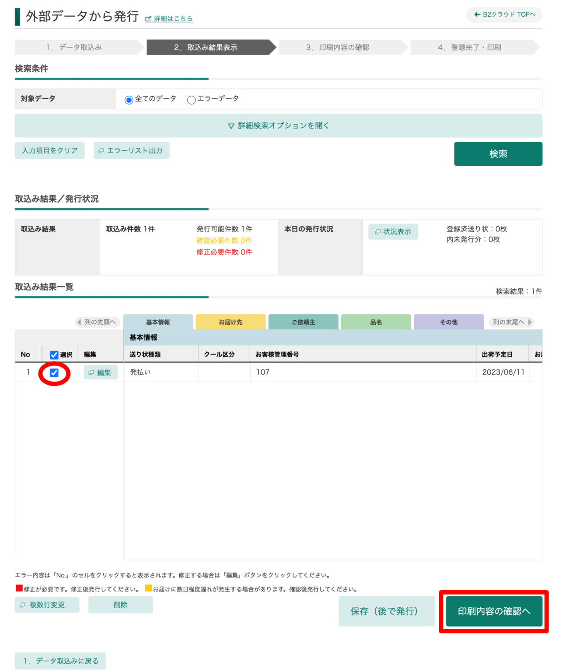Screen dimensions: 566x672
Task: Uncheck the select-all 選択 checkbox
Action: 53,354
